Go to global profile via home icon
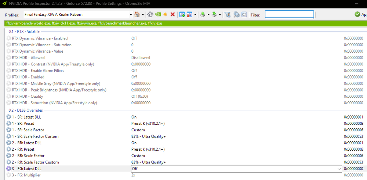This screenshot has width=367, height=180. pos(137,15)
